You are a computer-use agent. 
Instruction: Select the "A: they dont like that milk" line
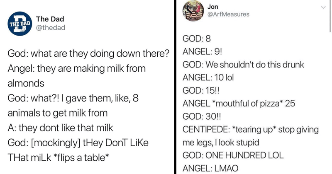coord(63,126)
